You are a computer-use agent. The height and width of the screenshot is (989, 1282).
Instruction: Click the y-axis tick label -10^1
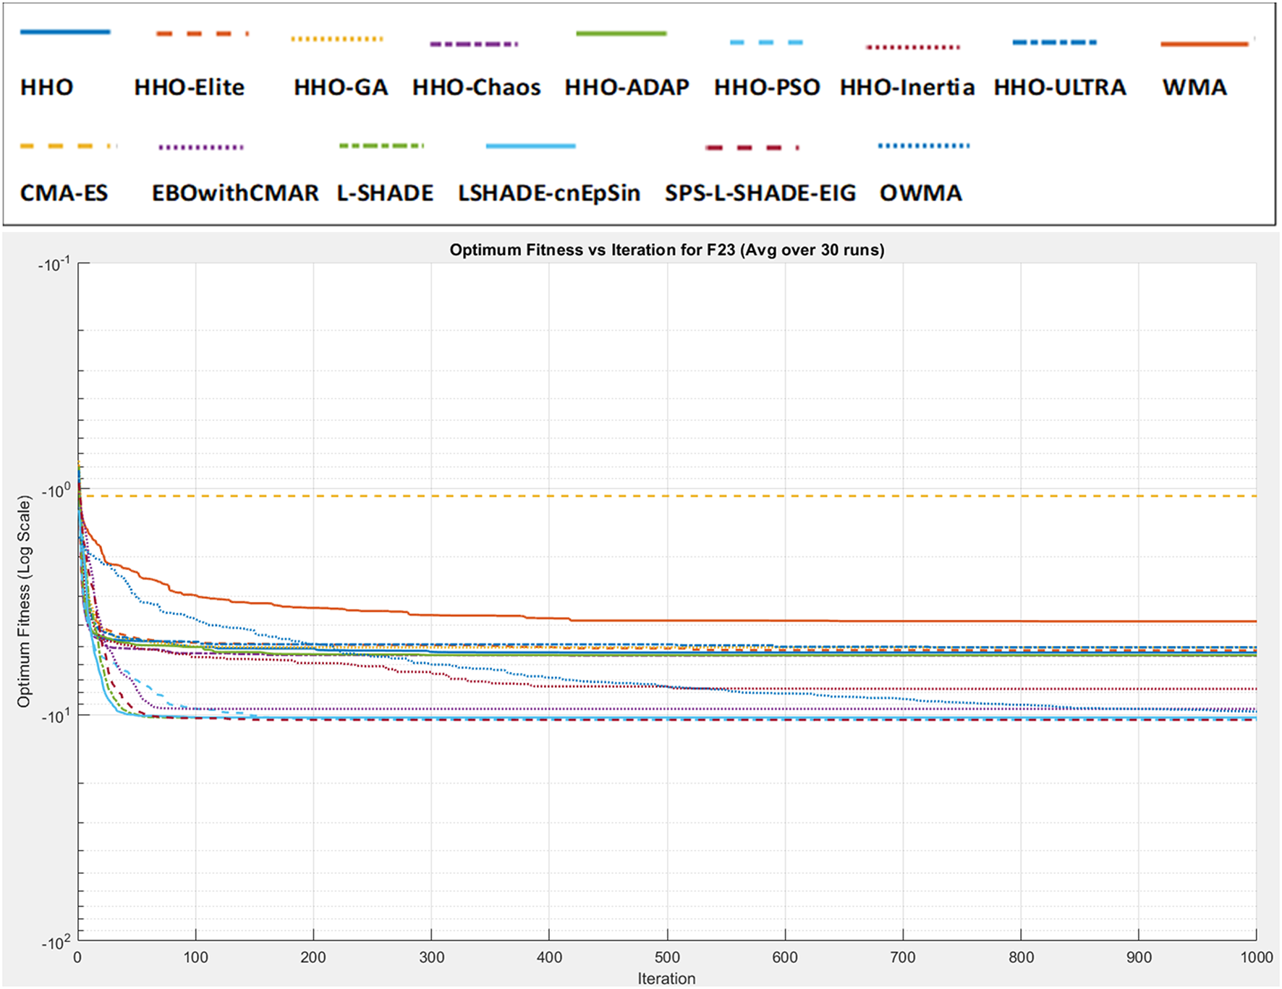[56, 716]
